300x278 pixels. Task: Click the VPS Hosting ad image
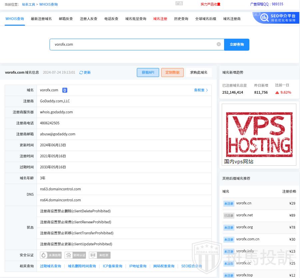pyautogui.click(x=259, y=135)
